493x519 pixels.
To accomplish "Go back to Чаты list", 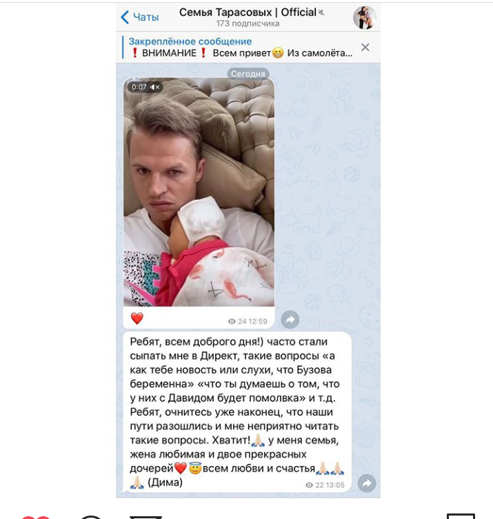I will (140, 17).
